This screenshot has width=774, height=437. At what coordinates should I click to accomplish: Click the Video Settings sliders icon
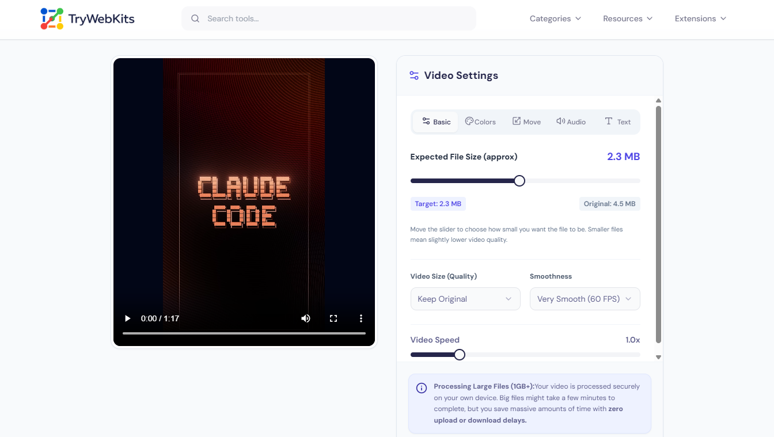[413, 75]
